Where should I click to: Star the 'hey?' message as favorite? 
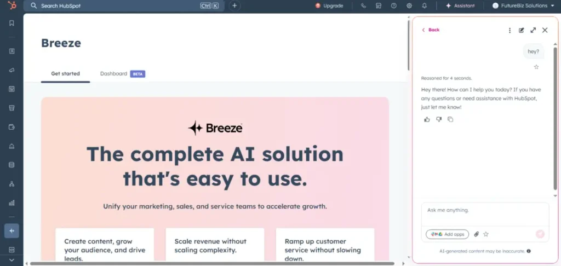click(x=536, y=67)
